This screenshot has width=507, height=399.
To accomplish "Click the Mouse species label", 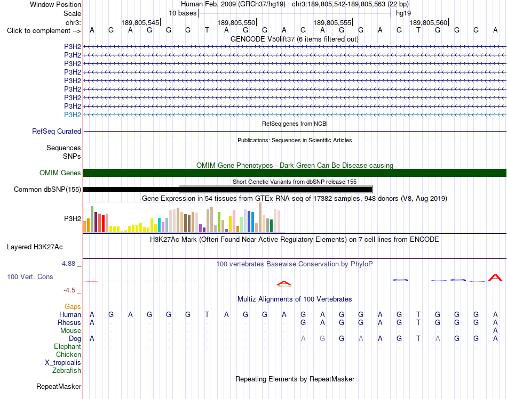I will (70, 331).
